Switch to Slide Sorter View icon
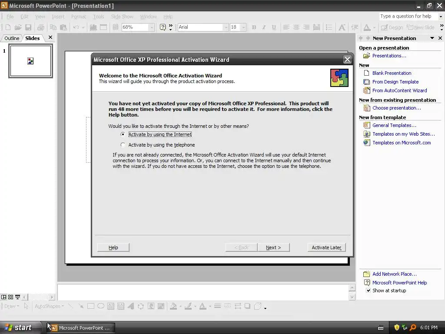Screen dimensions: 445x334 [x=10, y=297]
